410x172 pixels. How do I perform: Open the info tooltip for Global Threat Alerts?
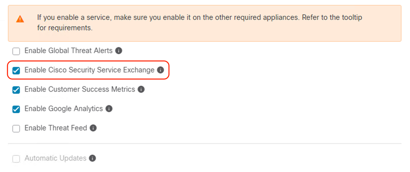click(x=119, y=50)
